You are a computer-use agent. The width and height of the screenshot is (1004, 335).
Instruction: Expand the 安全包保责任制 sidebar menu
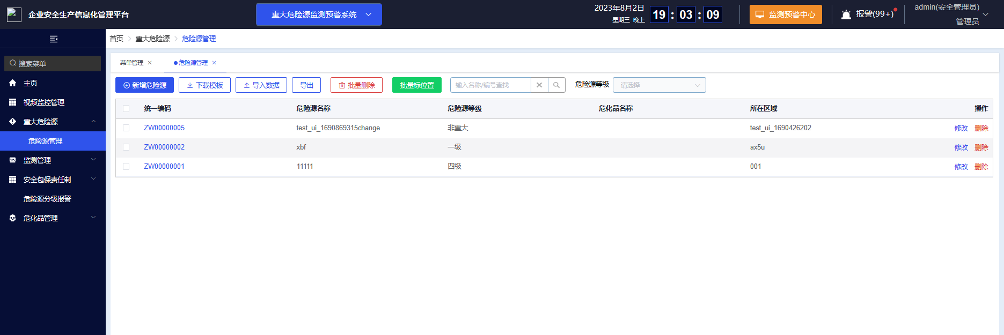point(53,180)
